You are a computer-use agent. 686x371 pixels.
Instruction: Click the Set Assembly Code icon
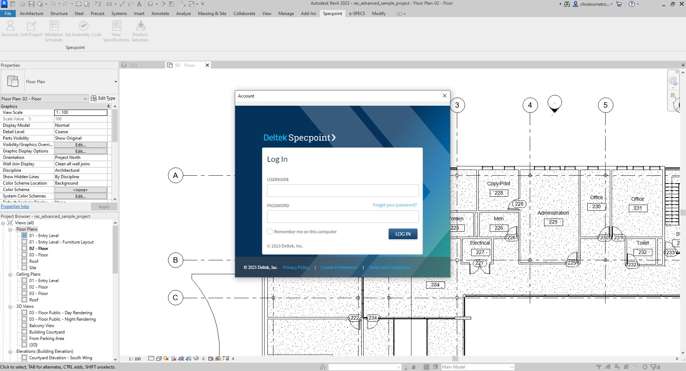point(83,26)
